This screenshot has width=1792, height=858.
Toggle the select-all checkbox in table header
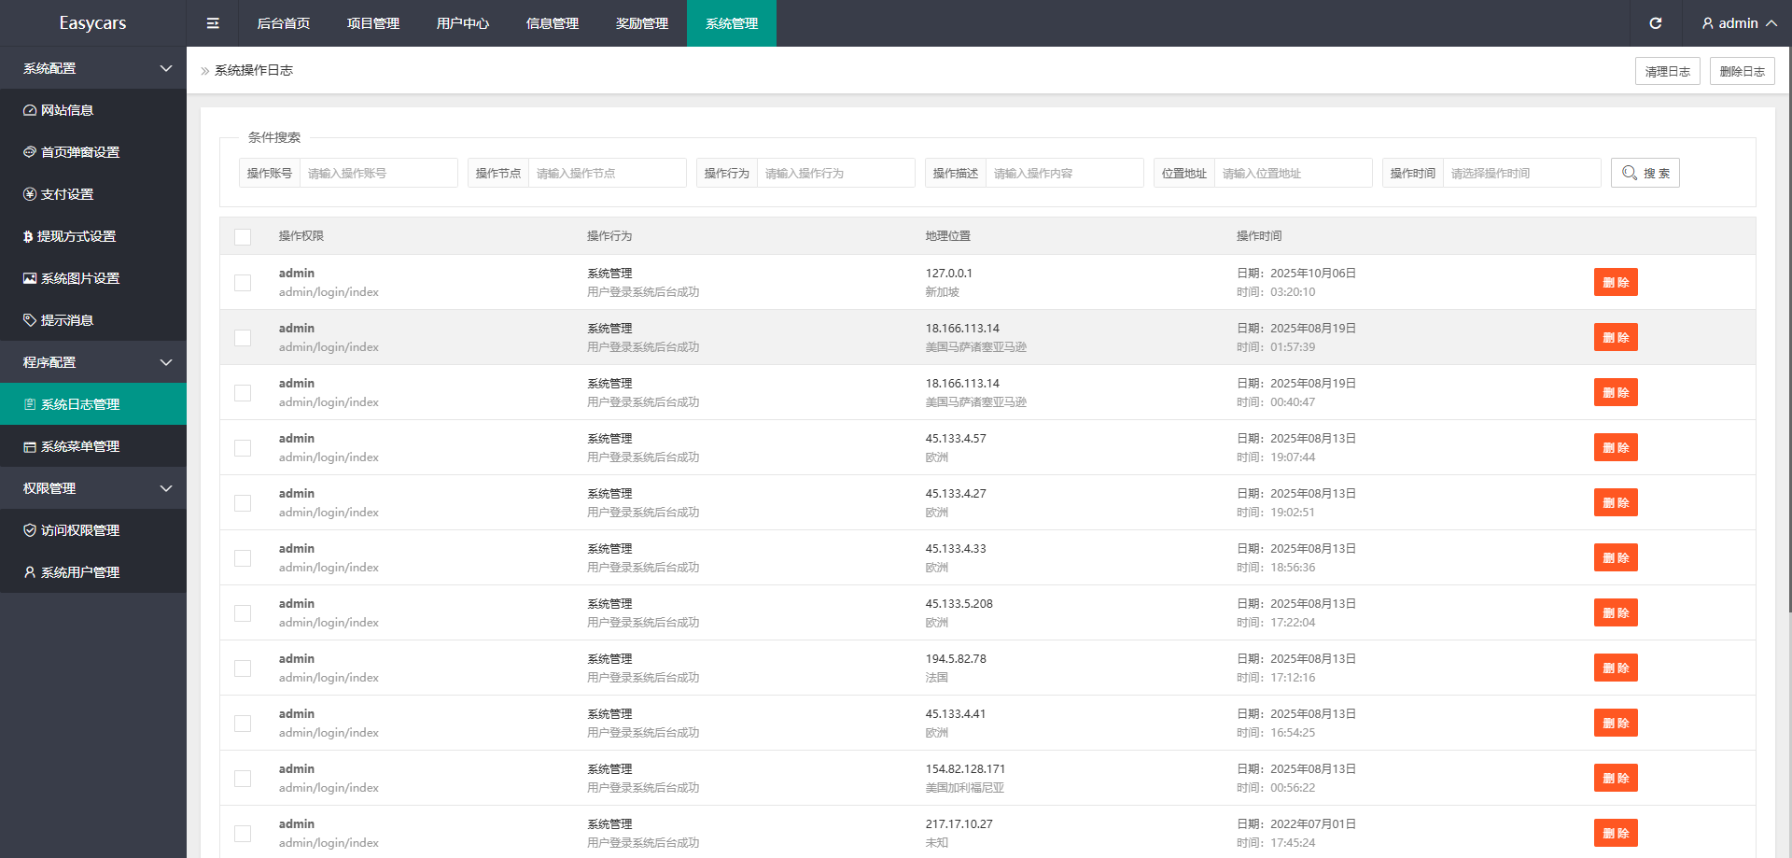coord(243,236)
